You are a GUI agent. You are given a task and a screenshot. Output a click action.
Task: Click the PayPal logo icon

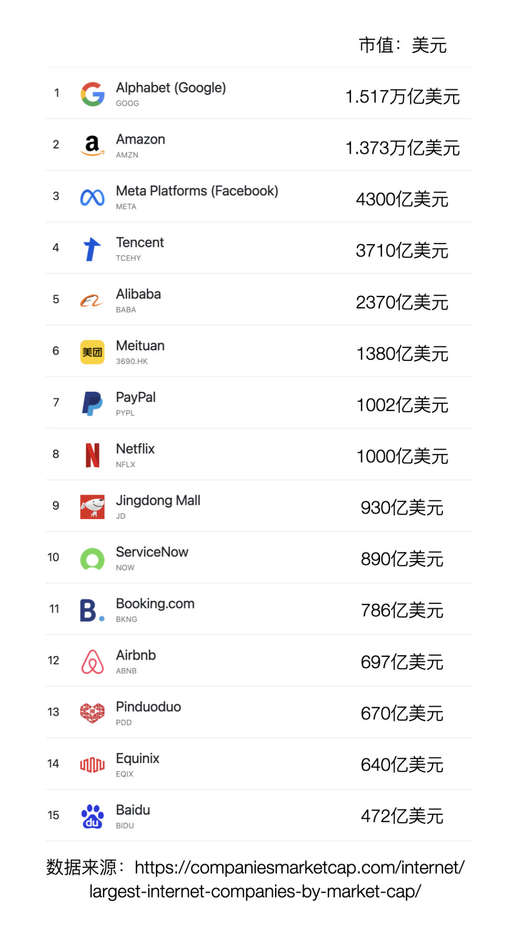(92, 403)
